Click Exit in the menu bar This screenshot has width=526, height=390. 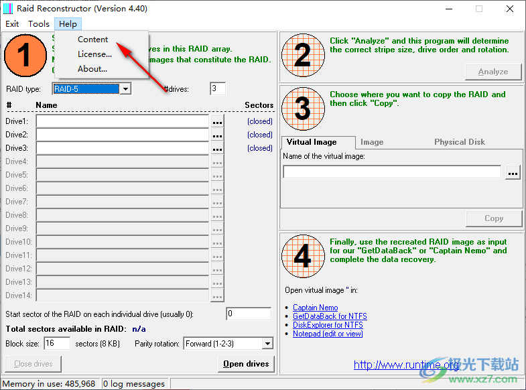tap(12, 24)
